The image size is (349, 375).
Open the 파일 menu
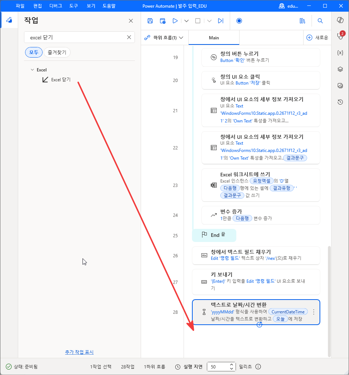coord(20,6)
